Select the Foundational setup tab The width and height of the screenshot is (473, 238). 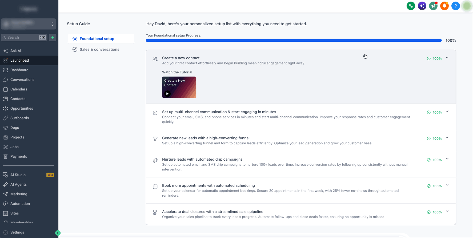click(101, 39)
